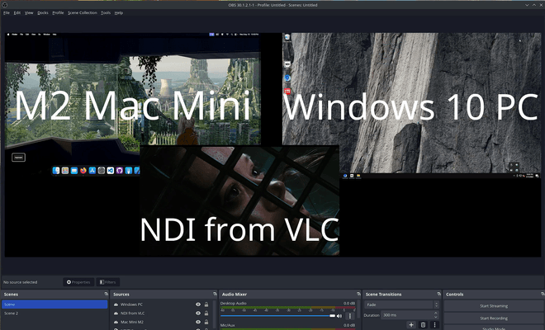Select 'Scene 2' in the Scenes list

click(x=54, y=313)
